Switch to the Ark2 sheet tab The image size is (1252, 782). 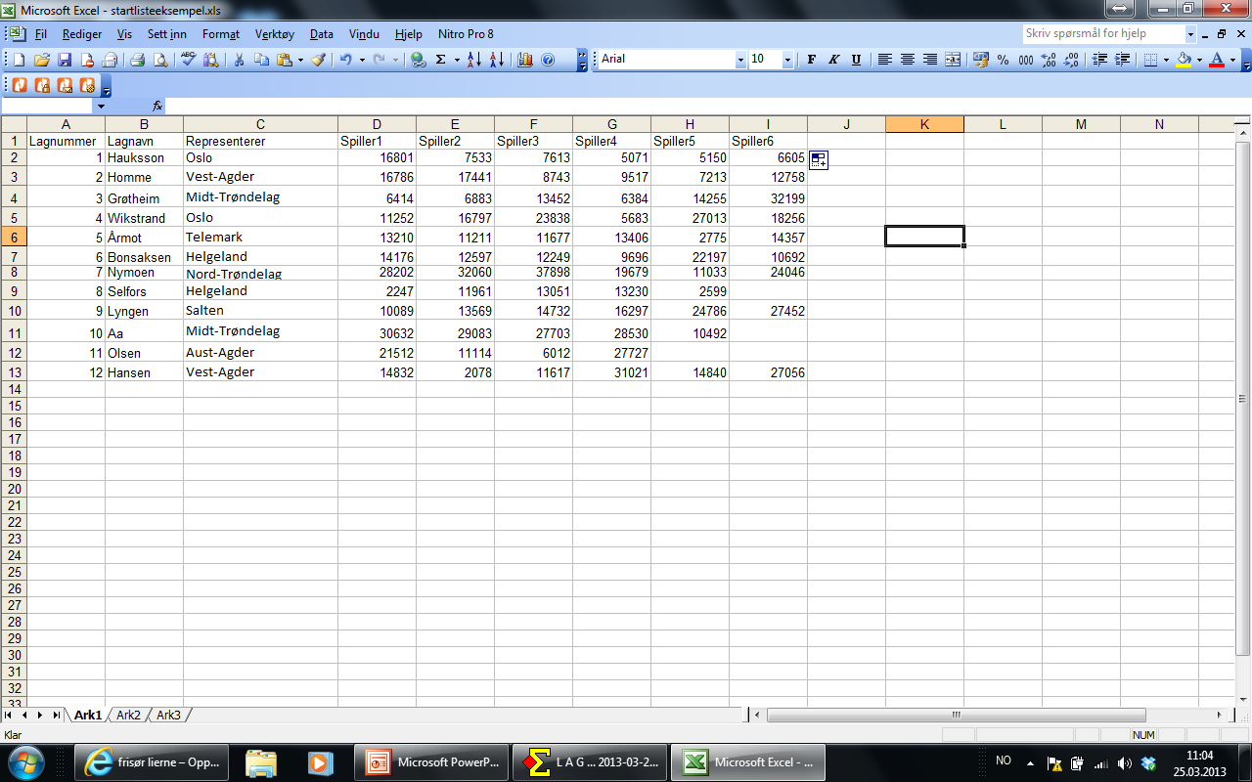click(x=128, y=716)
